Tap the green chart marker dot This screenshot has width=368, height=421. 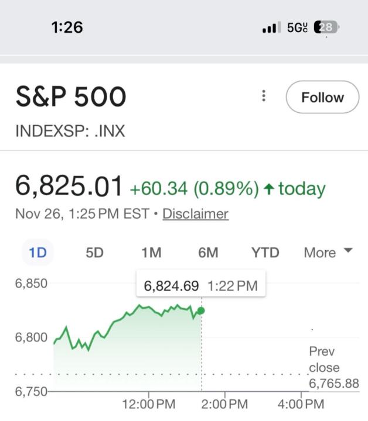point(201,310)
